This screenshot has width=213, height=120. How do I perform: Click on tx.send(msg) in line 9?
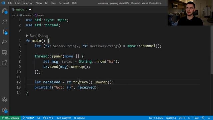coord(56,67)
